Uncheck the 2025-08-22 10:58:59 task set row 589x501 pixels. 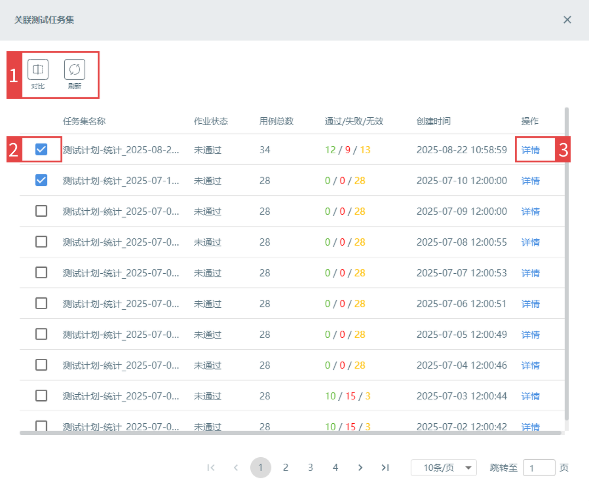(41, 150)
